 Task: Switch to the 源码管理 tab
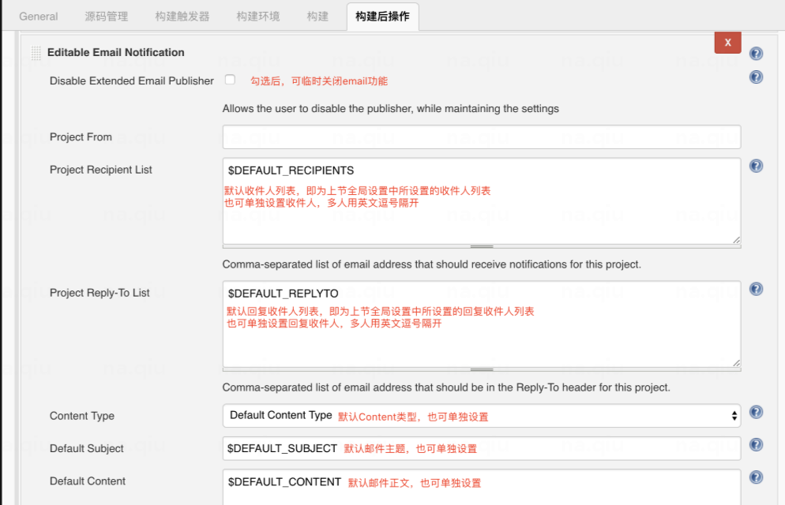pyautogui.click(x=106, y=17)
